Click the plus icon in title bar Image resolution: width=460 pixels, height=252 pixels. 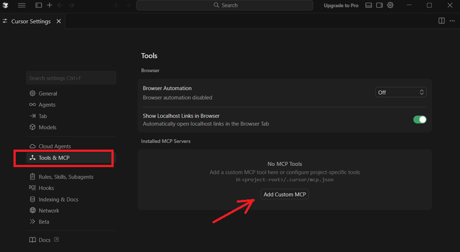tap(49, 5)
